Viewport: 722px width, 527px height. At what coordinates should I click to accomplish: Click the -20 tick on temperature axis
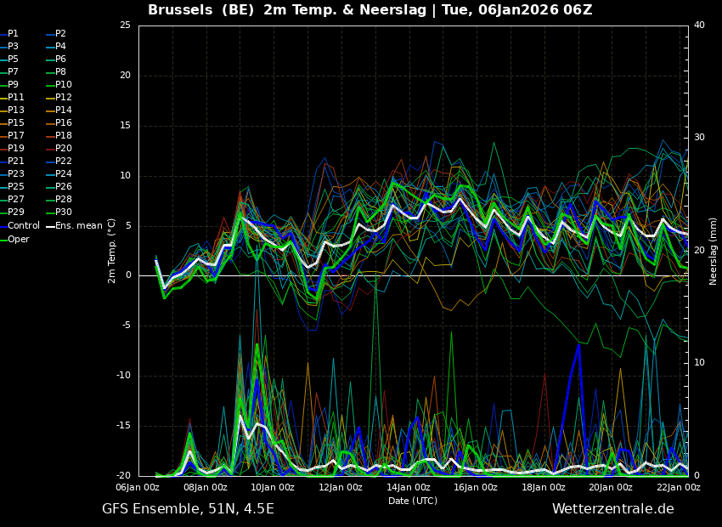125,476
